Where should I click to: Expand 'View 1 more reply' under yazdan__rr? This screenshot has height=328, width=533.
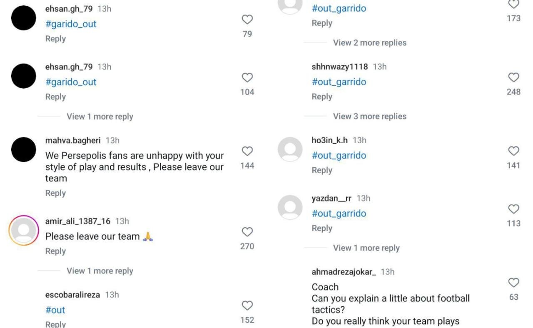(366, 248)
